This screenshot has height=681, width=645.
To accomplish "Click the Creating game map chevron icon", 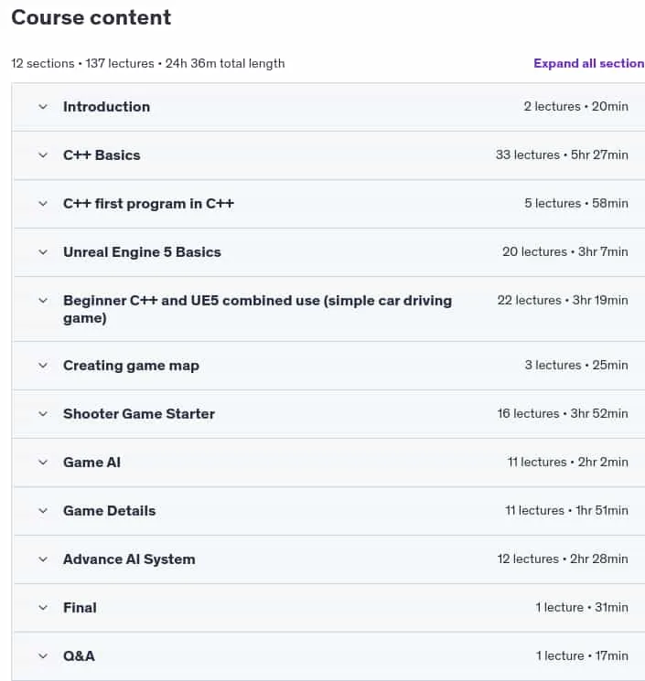I will tap(43, 366).
